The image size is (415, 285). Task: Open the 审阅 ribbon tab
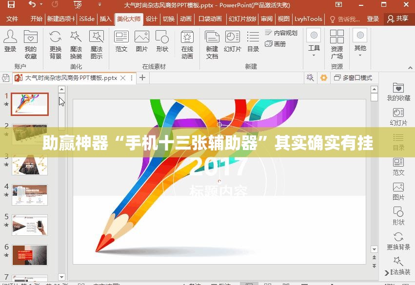267,19
